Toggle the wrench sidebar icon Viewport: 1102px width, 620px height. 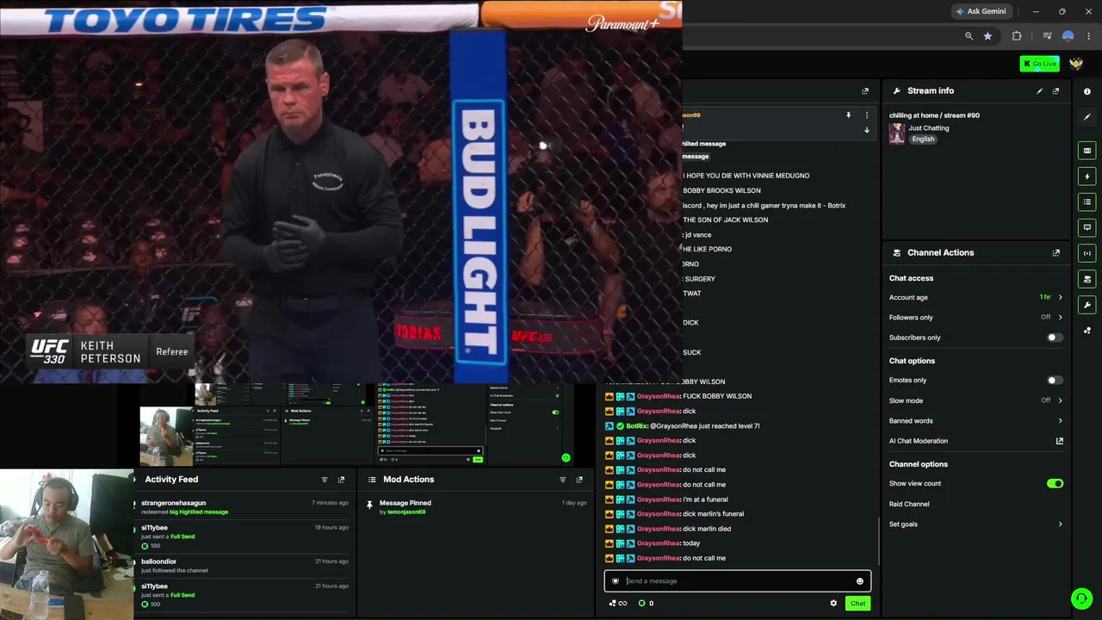pos(1087,305)
